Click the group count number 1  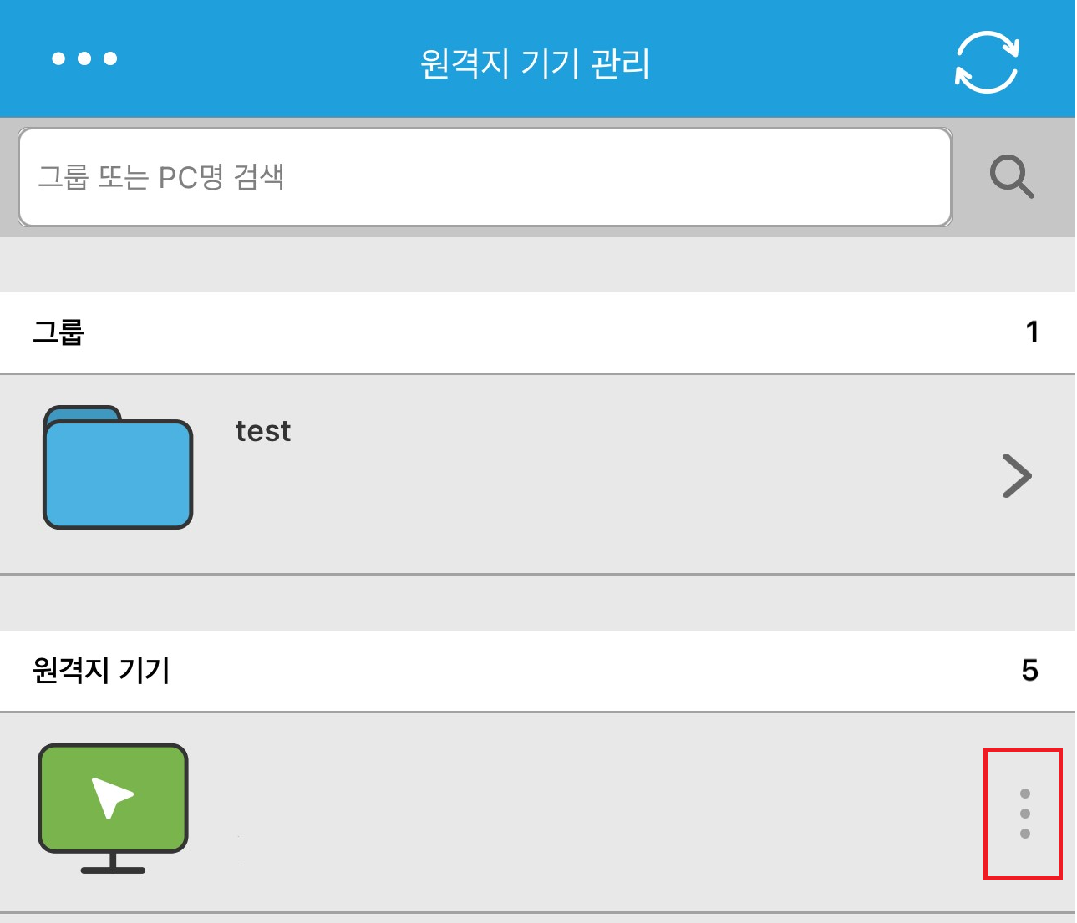[1032, 332]
